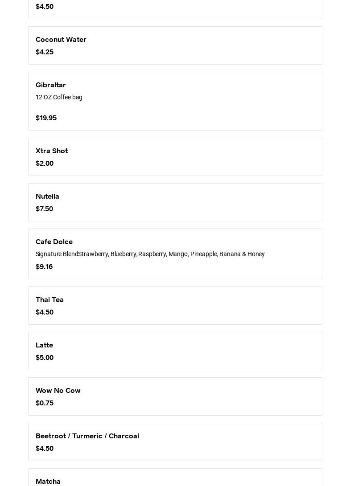Click the $5.00 Latte price
Screen dimensions: 350x486
45,358
